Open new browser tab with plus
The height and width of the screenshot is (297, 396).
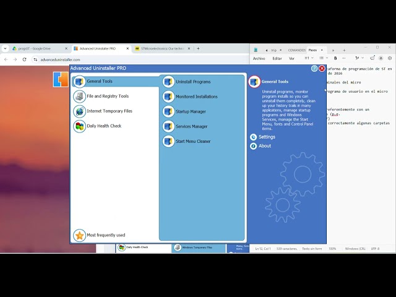(x=198, y=48)
